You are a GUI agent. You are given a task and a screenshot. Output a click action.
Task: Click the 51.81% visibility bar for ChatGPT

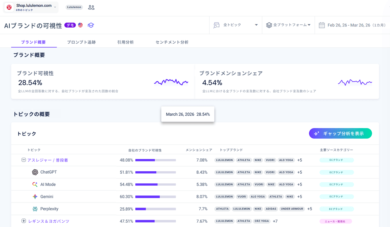click(156, 172)
